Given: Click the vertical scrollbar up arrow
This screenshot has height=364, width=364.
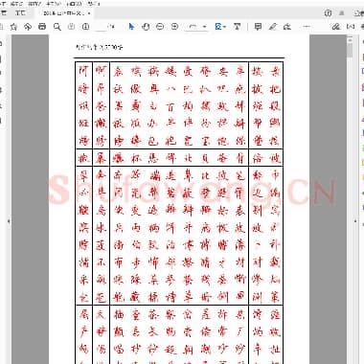Looking at the screenshot, I should [350, 39].
